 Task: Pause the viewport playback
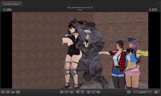82,92
